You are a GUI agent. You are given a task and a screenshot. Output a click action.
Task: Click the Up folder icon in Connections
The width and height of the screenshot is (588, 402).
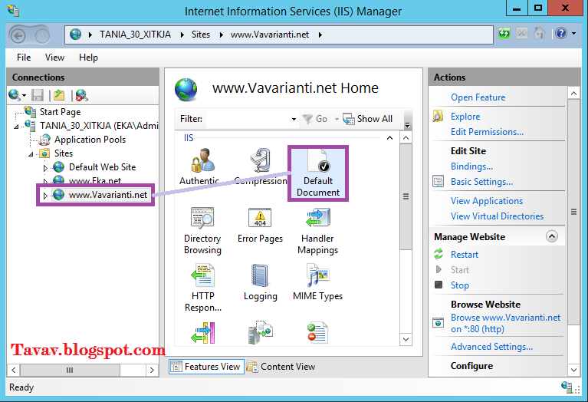(59, 95)
